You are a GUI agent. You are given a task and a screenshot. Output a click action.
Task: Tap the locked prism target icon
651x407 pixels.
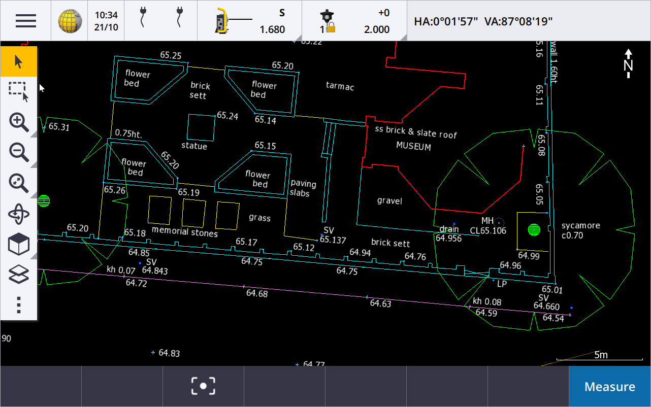(328, 21)
